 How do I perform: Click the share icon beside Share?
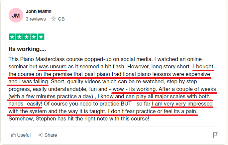(x=41, y=135)
